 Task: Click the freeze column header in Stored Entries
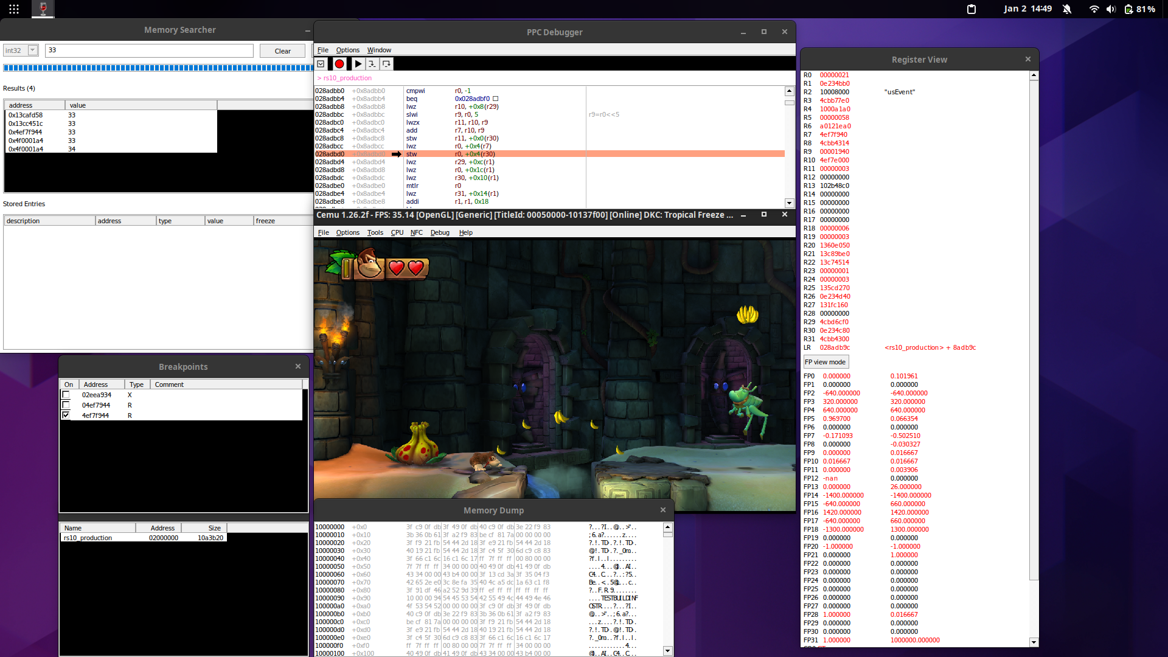[283, 221]
